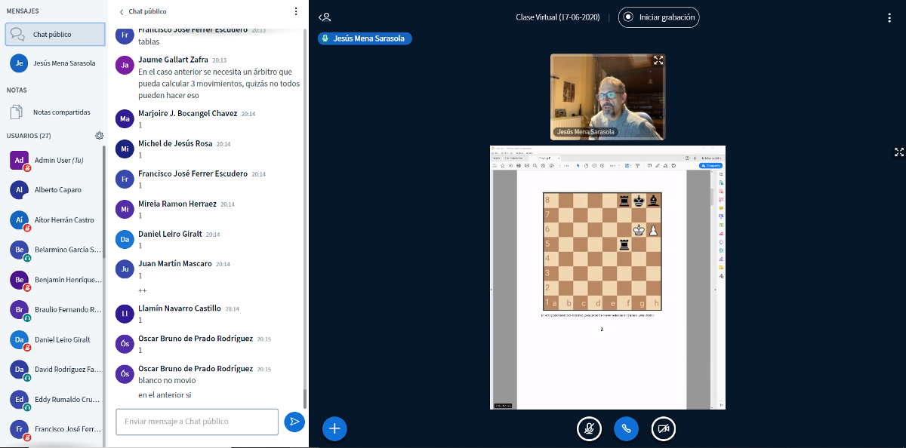Toggle the microphone mute button

(x=588, y=428)
